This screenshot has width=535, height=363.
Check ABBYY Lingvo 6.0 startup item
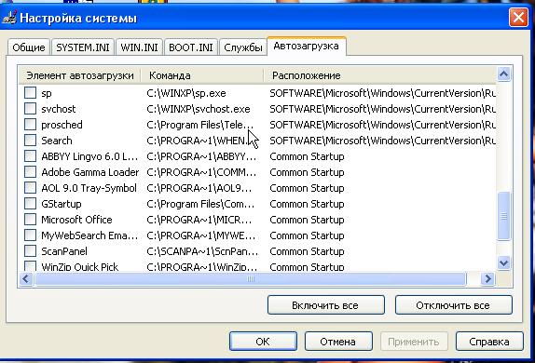point(31,156)
